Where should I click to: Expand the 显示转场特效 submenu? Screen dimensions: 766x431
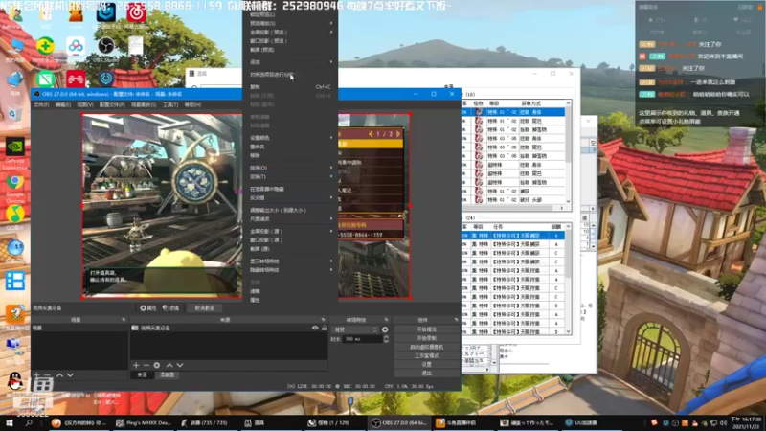tap(290, 261)
